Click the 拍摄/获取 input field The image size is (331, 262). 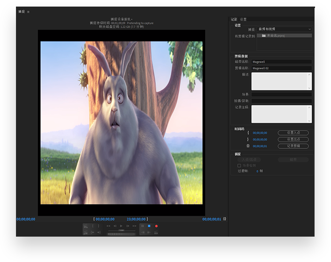(281, 101)
